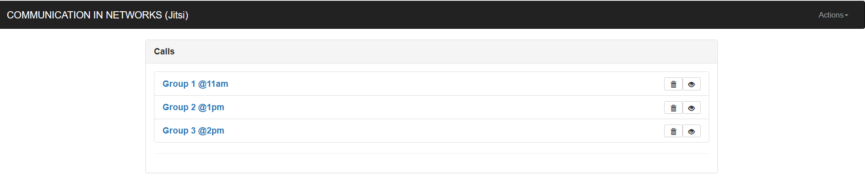Delete the Group 1 @11am call
This screenshot has height=183, width=865.
click(x=673, y=84)
